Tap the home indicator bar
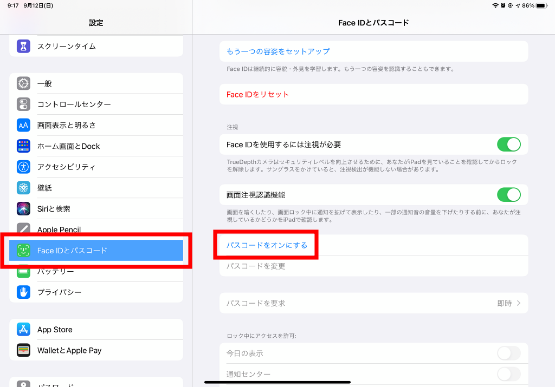The height and width of the screenshot is (387, 555). click(277, 382)
